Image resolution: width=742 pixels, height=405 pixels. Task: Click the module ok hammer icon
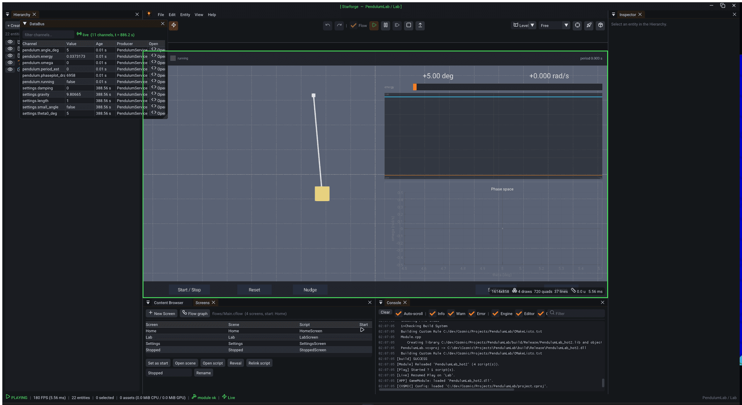[x=194, y=397]
